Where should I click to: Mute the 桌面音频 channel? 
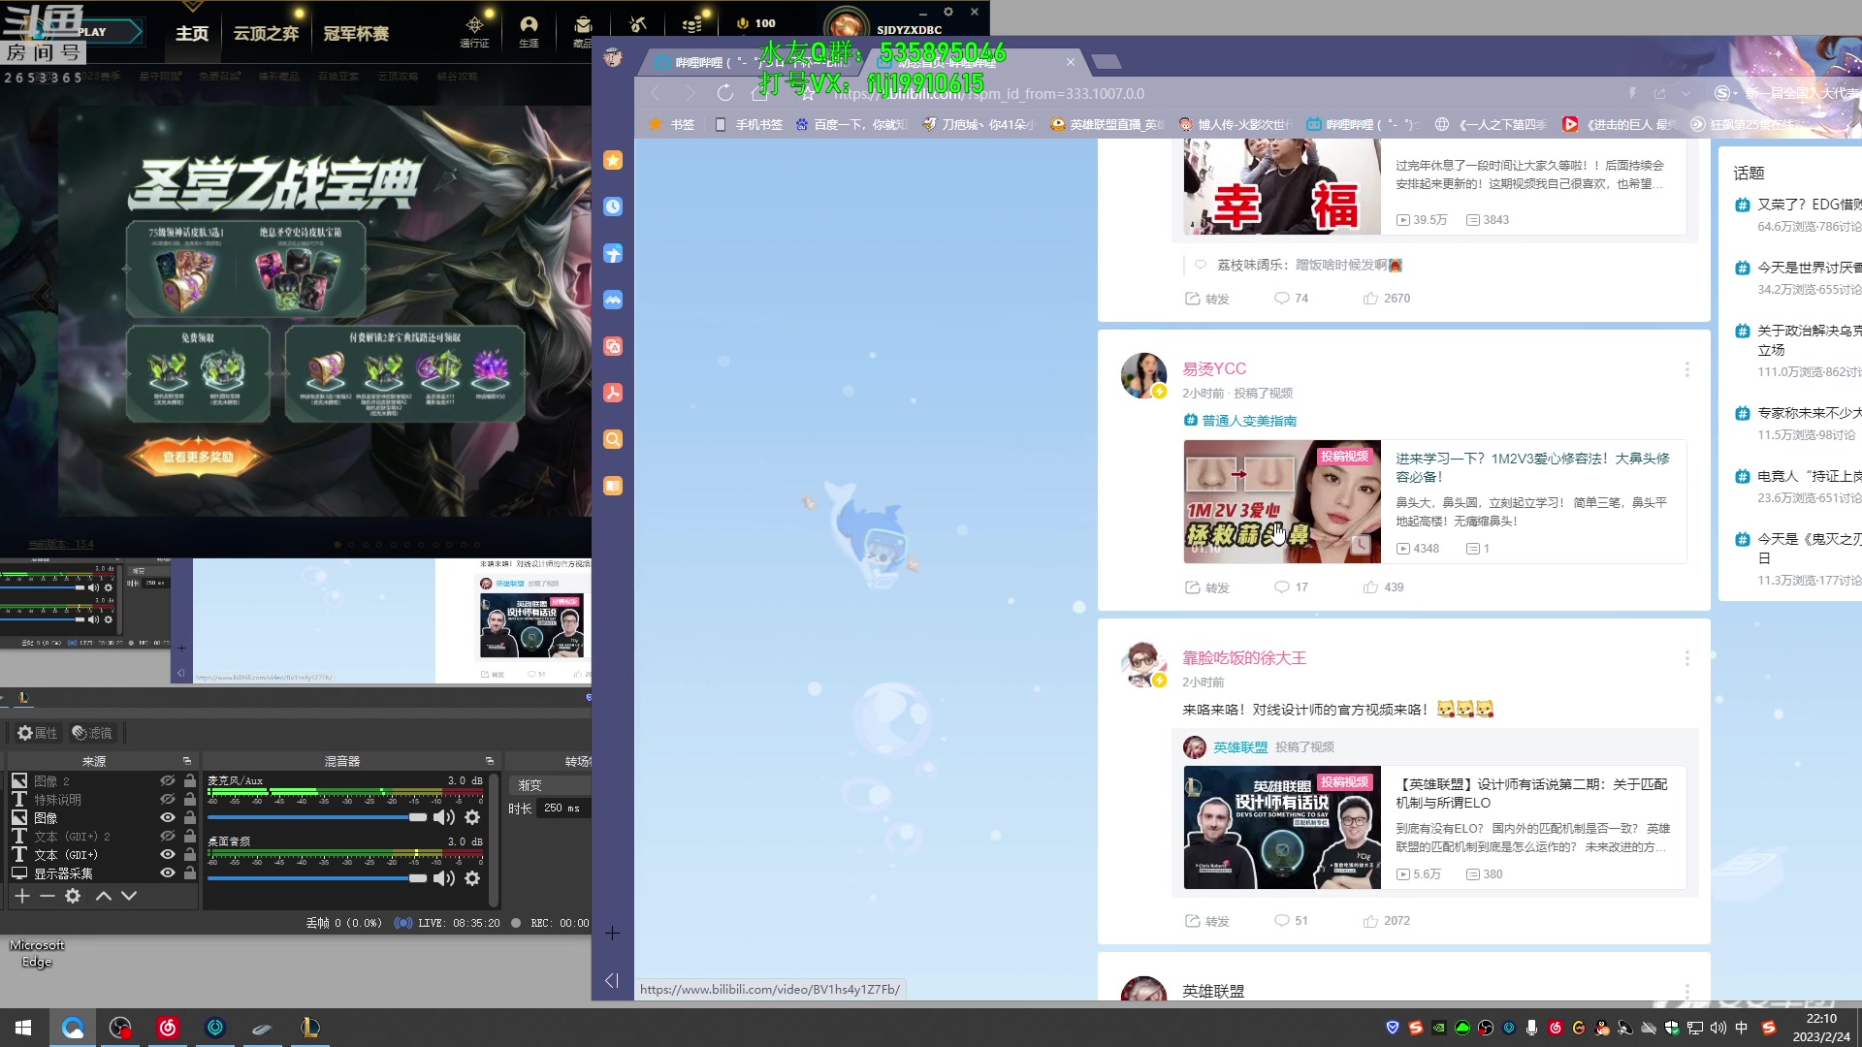click(444, 878)
